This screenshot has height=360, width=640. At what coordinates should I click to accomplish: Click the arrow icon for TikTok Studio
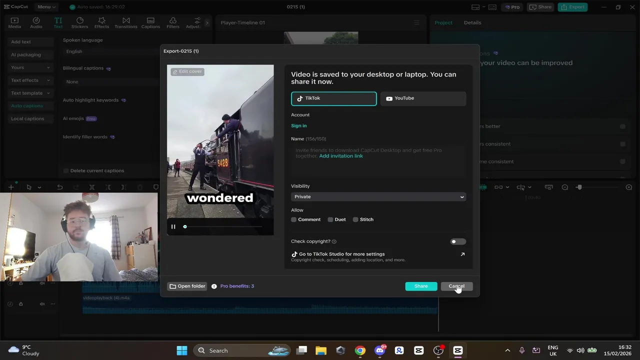pyautogui.click(x=462, y=254)
